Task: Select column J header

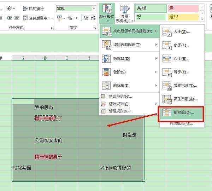Action: 89,58
